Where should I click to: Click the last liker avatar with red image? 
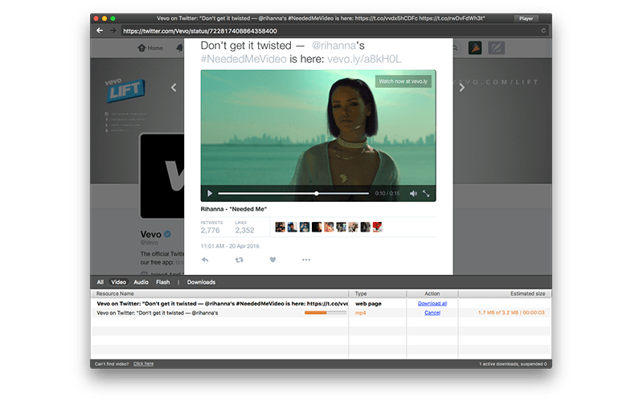coord(377,227)
